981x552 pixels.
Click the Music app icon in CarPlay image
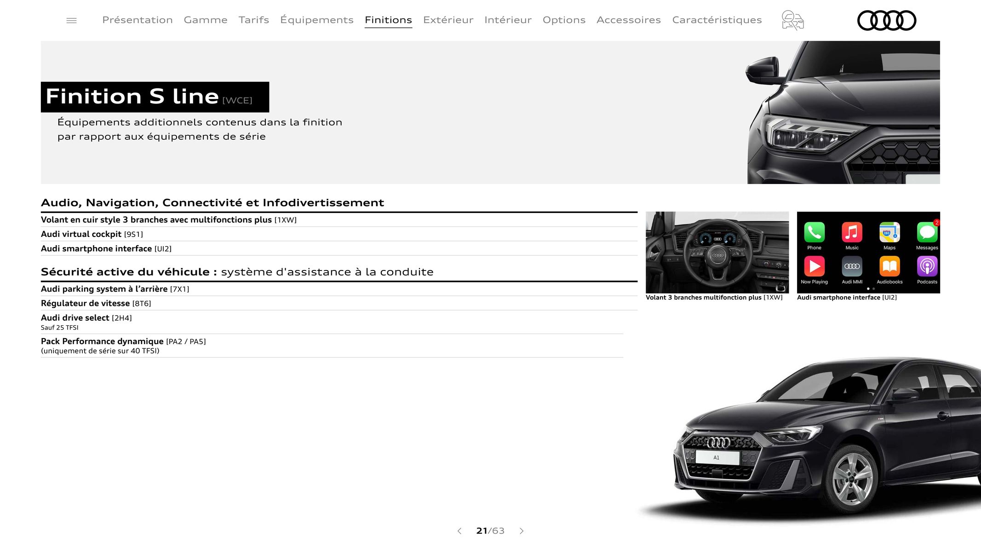pos(852,232)
